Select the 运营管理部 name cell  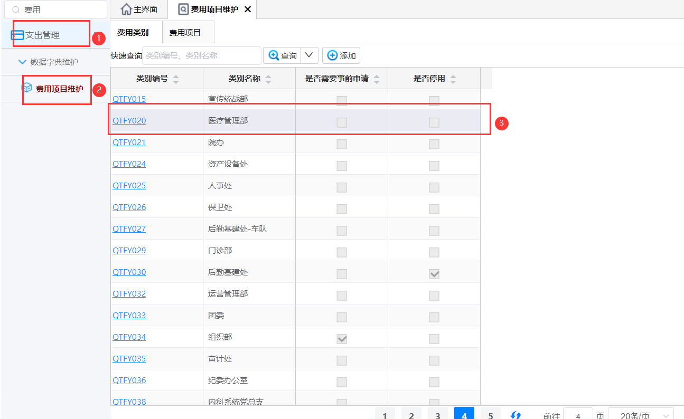pyautogui.click(x=249, y=294)
